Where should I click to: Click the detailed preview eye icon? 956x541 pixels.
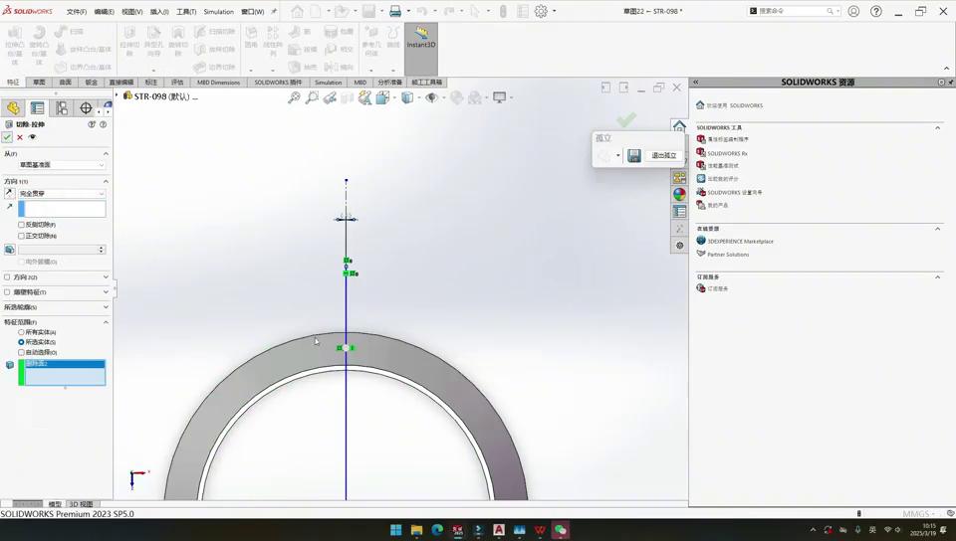[32, 137]
